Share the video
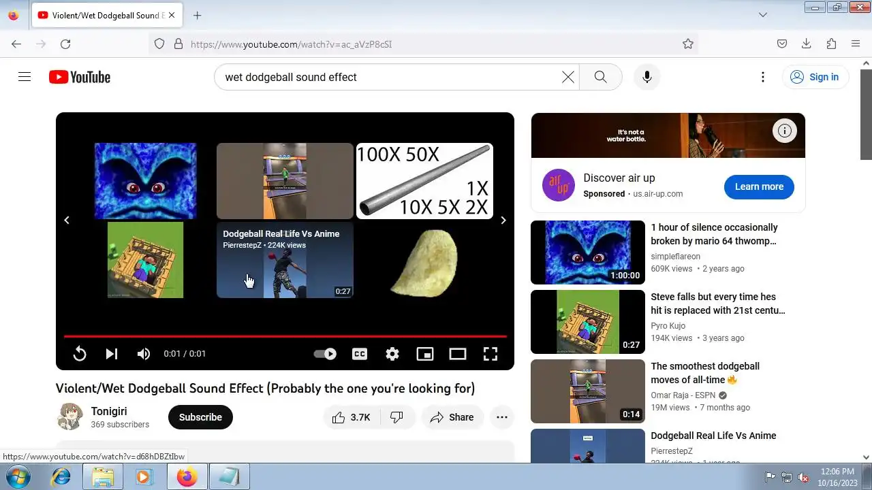 pos(452,417)
